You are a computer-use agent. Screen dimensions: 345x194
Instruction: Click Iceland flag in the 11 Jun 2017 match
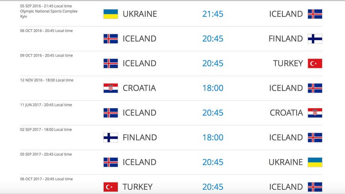tap(111, 113)
